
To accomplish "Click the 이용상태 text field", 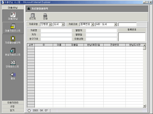I will tap(101, 39).
